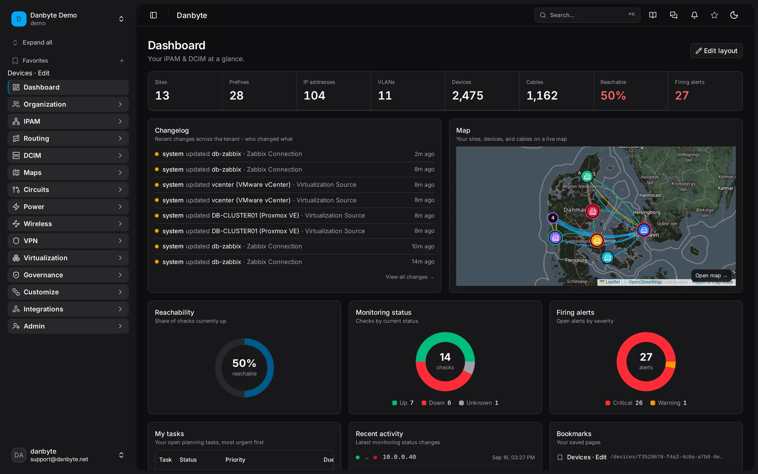Open the documentation book icon
This screenshot has height=474, width=758.
click(653, 15)
